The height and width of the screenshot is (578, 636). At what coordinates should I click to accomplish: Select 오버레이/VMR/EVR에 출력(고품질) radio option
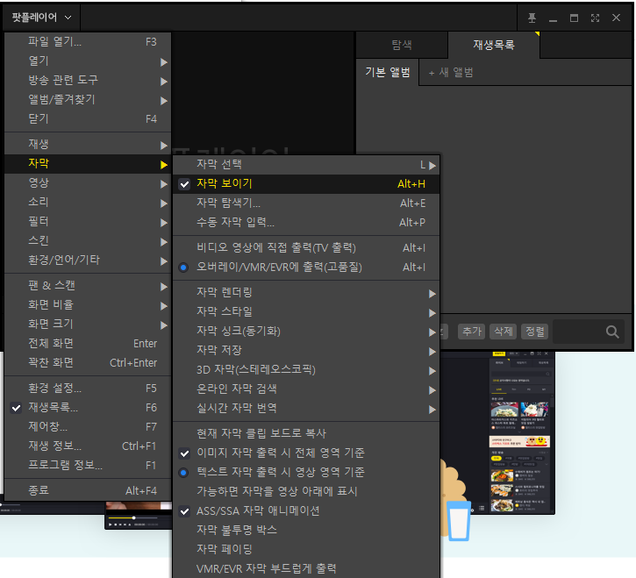coord(279,267)
